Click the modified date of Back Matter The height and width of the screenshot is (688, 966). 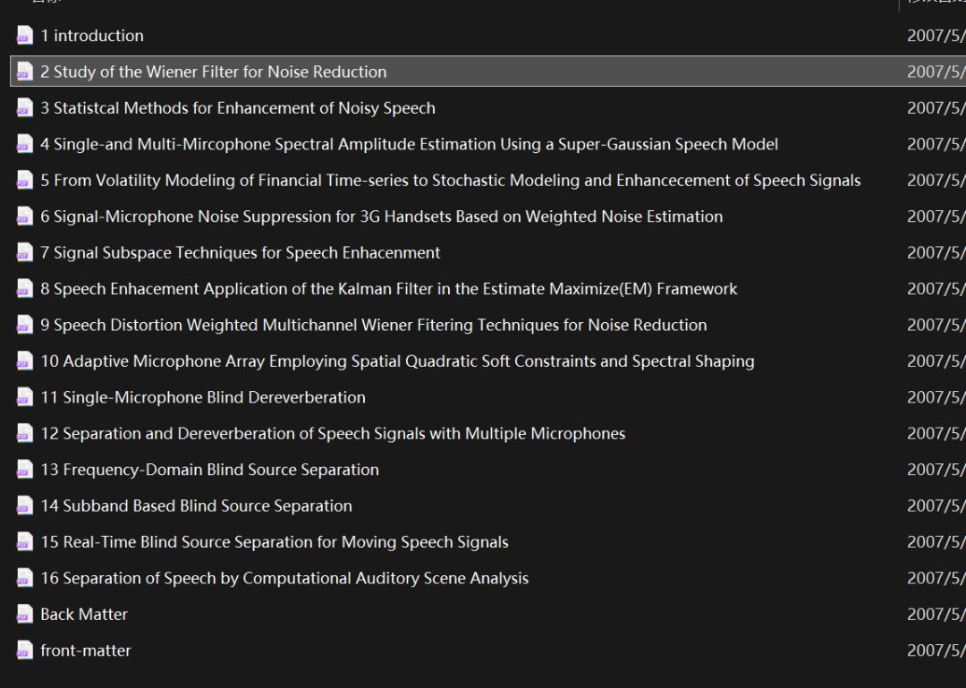point(936,614)
